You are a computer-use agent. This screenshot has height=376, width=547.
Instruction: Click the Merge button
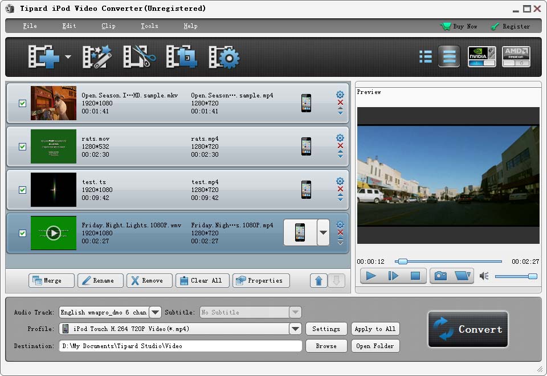click(x=51, y=280)
